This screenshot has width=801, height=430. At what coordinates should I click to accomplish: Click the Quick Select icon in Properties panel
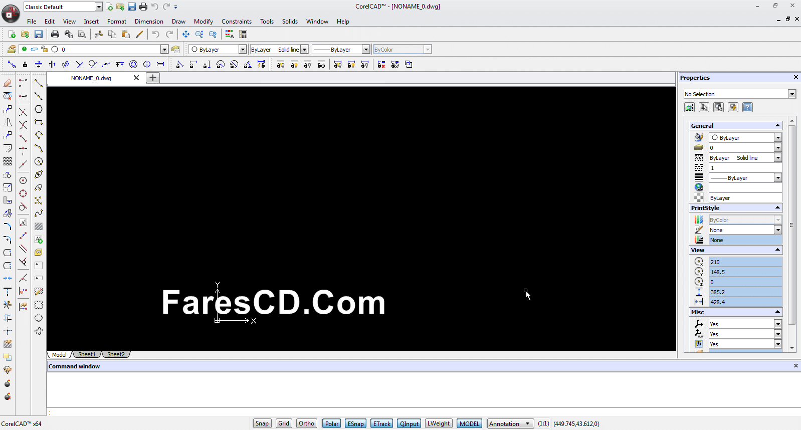point(733,107)
